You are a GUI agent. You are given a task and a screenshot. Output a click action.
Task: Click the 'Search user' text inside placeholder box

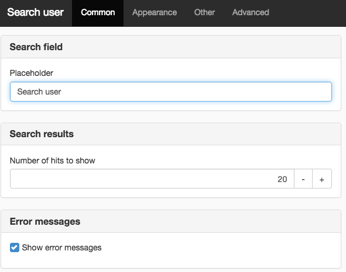click(x=39, y=92)
